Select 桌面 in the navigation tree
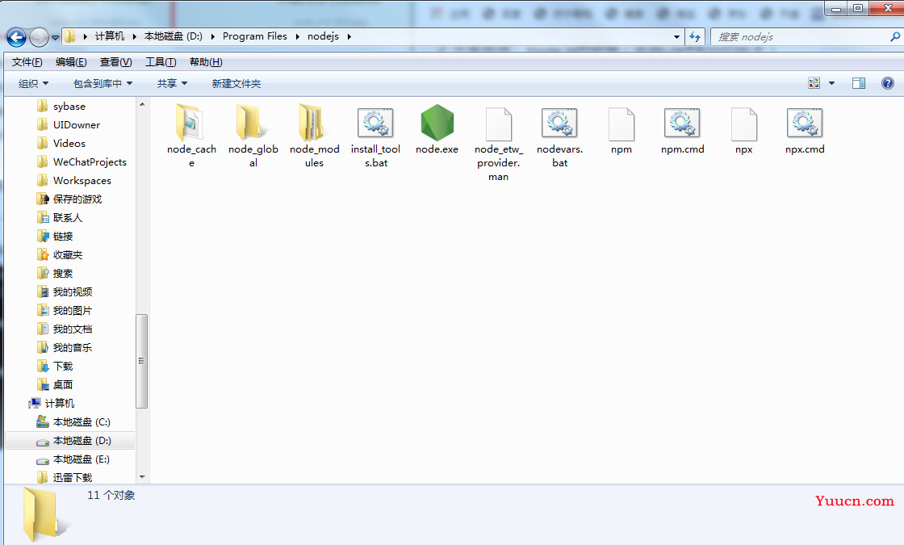Viewport: 904px width, 545px height. pos(63,384)
